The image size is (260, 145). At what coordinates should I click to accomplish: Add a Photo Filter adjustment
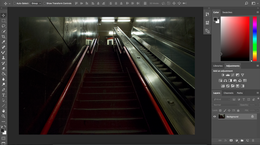[235, 80]
